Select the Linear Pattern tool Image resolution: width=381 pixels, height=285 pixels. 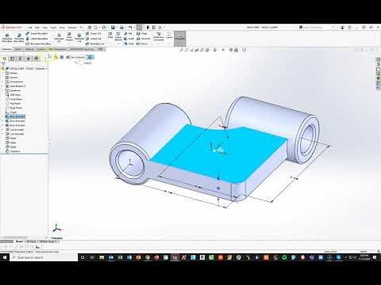click(x=118, y=36)
